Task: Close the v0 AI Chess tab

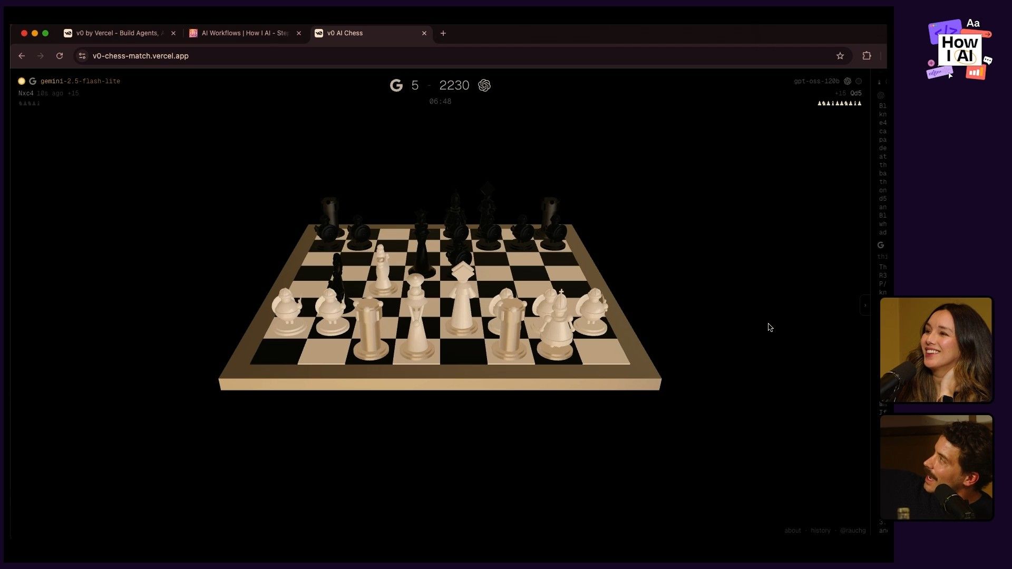Action: [424, 33]
